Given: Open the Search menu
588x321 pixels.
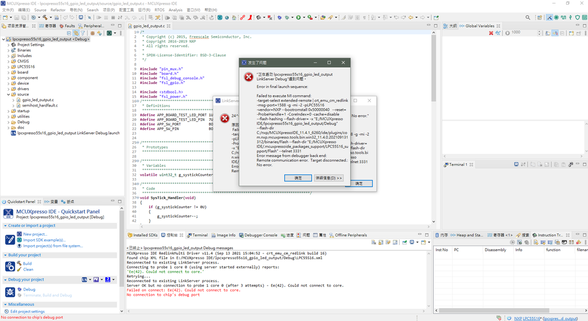Looking at the screenshot, I should pyautogui.click(x=92, y=10).
